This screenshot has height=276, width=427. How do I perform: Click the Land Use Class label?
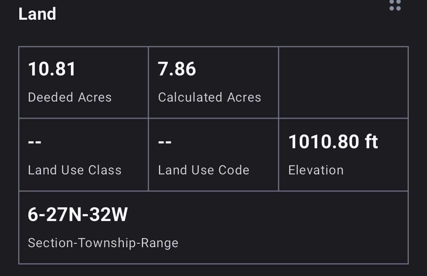[75, 170]
